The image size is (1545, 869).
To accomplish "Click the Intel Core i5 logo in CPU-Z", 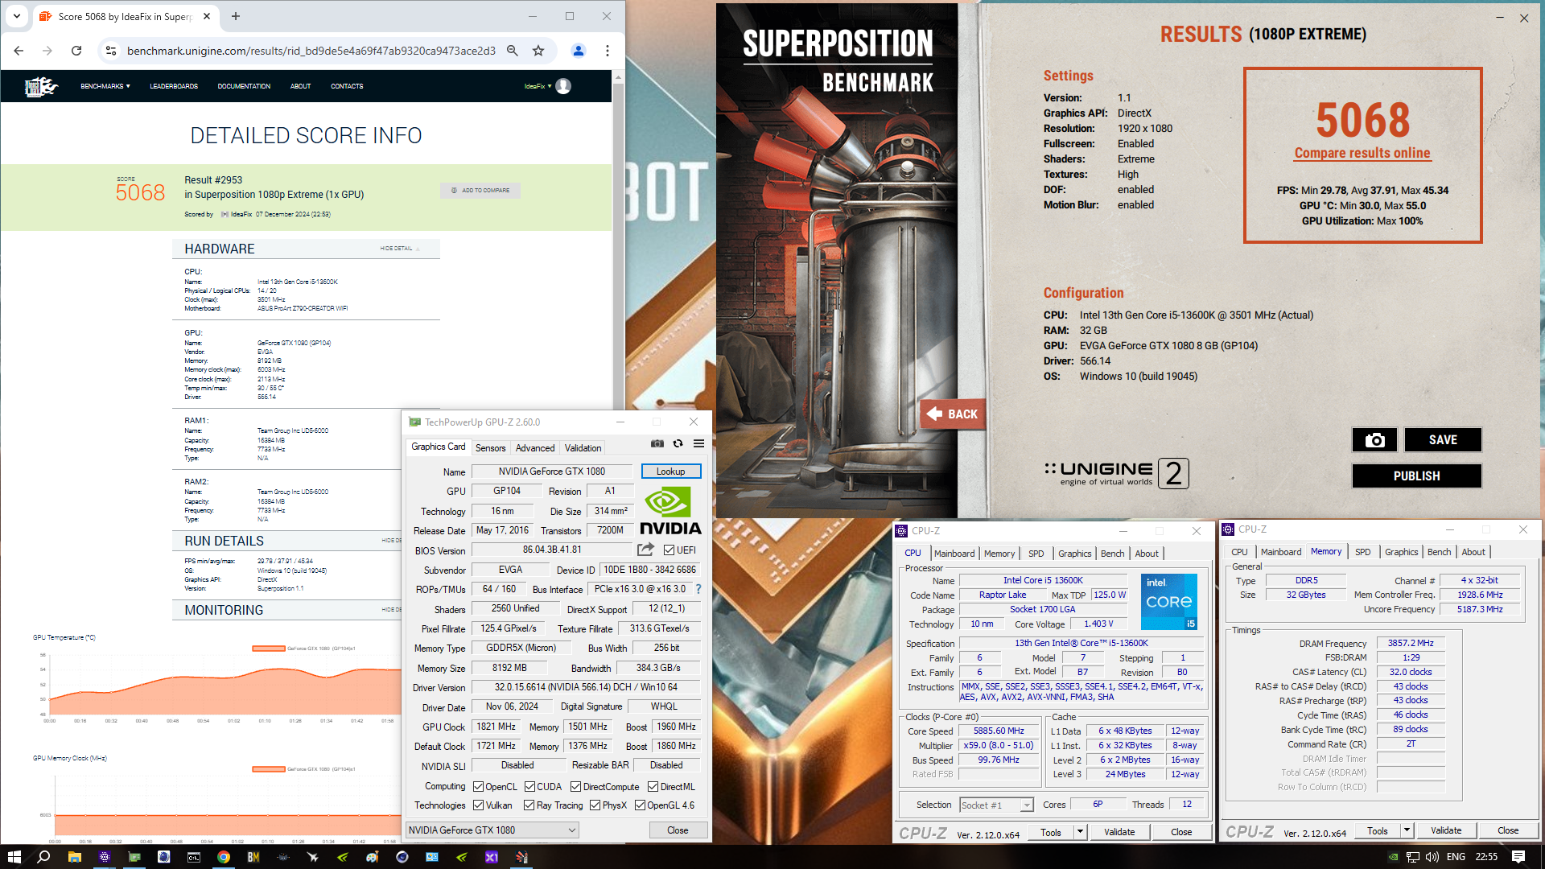I will (1169, 602).
